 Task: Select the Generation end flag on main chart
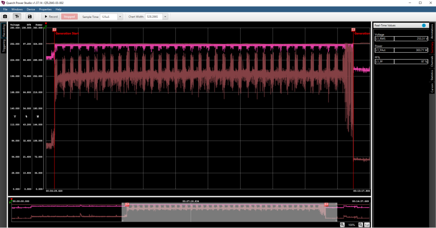[353, 29]
